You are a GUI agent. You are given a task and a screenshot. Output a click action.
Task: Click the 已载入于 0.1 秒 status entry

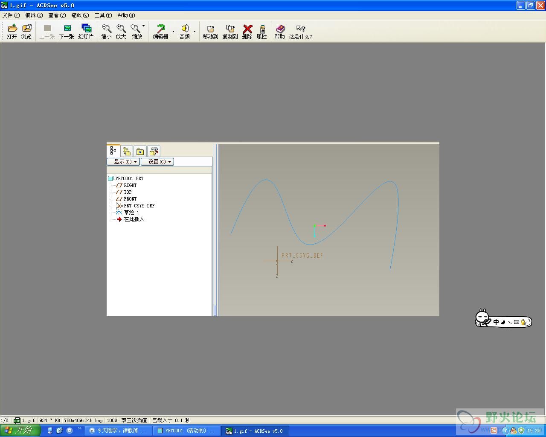[x=171, y=420]
